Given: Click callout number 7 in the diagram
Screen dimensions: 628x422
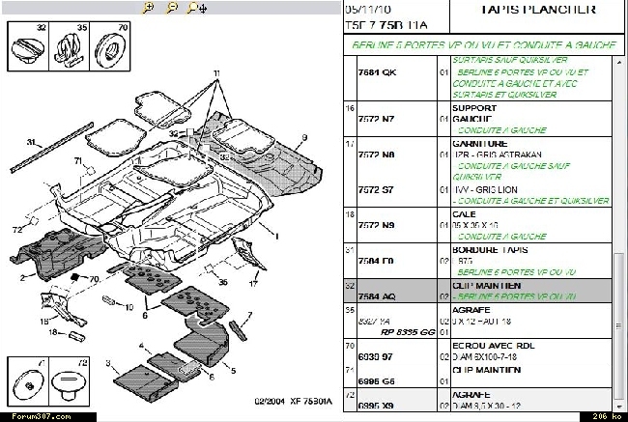Looking at the screenshot, I should [250, 315].
